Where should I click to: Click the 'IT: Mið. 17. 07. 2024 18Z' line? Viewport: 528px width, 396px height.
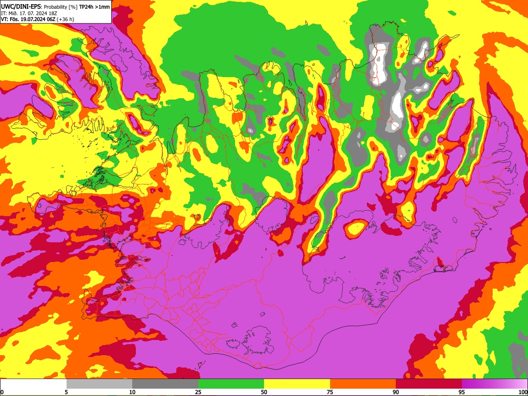[29, 13]
